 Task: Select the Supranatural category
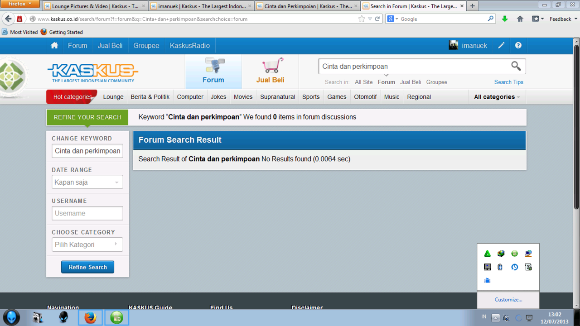[x=278, y=97]
